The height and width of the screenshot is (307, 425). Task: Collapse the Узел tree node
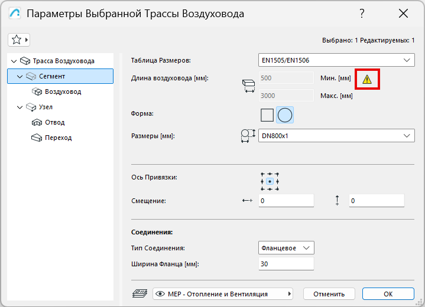pyautogui.click(x=21, y=107)
